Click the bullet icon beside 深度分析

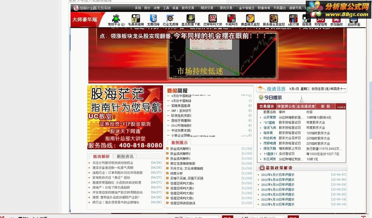tap(167, 173)
